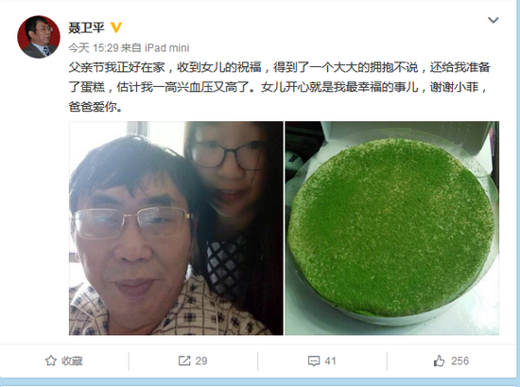Click the 收藏 favorite label
520x387 pixels.
(72, 361)
